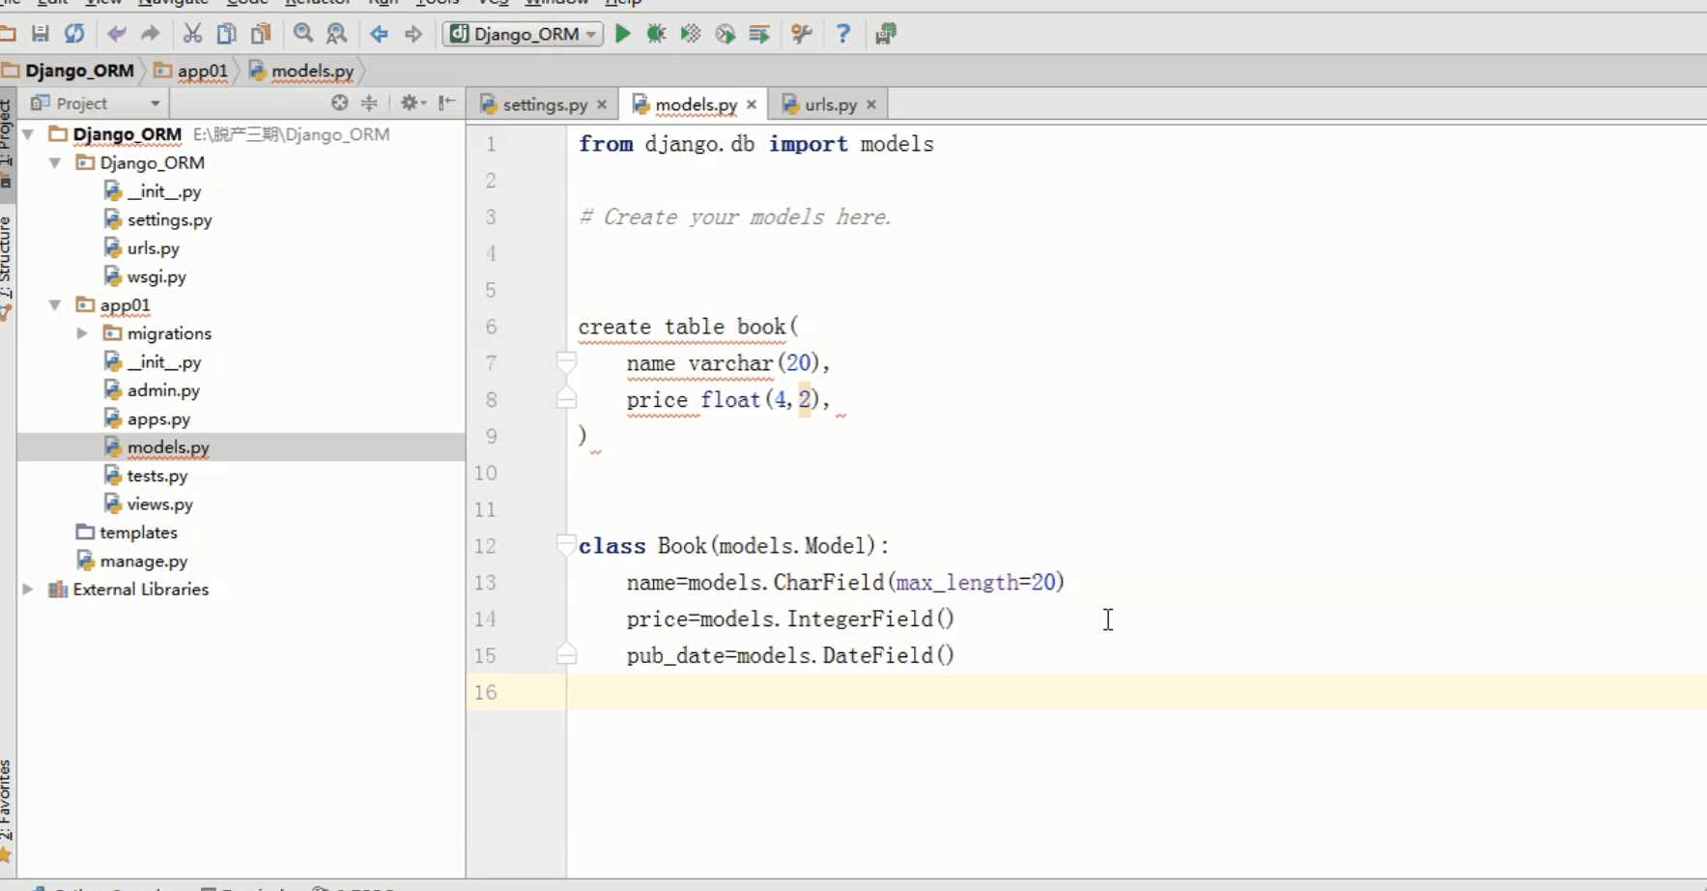Click the Save All toolbar icon
This screenshot has width=1707, height=891.
(x=40, y=34)
